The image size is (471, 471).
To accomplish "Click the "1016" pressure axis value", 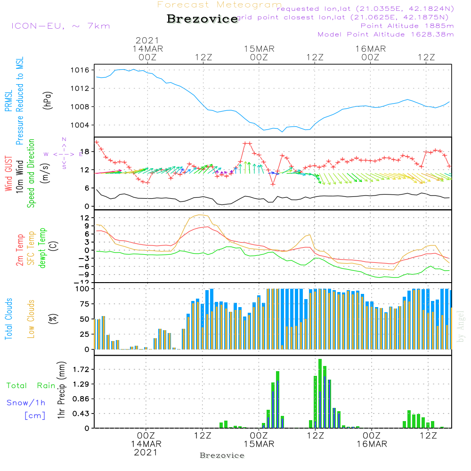I will (80, 70).
